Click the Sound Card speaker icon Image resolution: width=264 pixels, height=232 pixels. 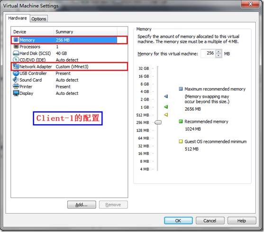pos(16,80)
